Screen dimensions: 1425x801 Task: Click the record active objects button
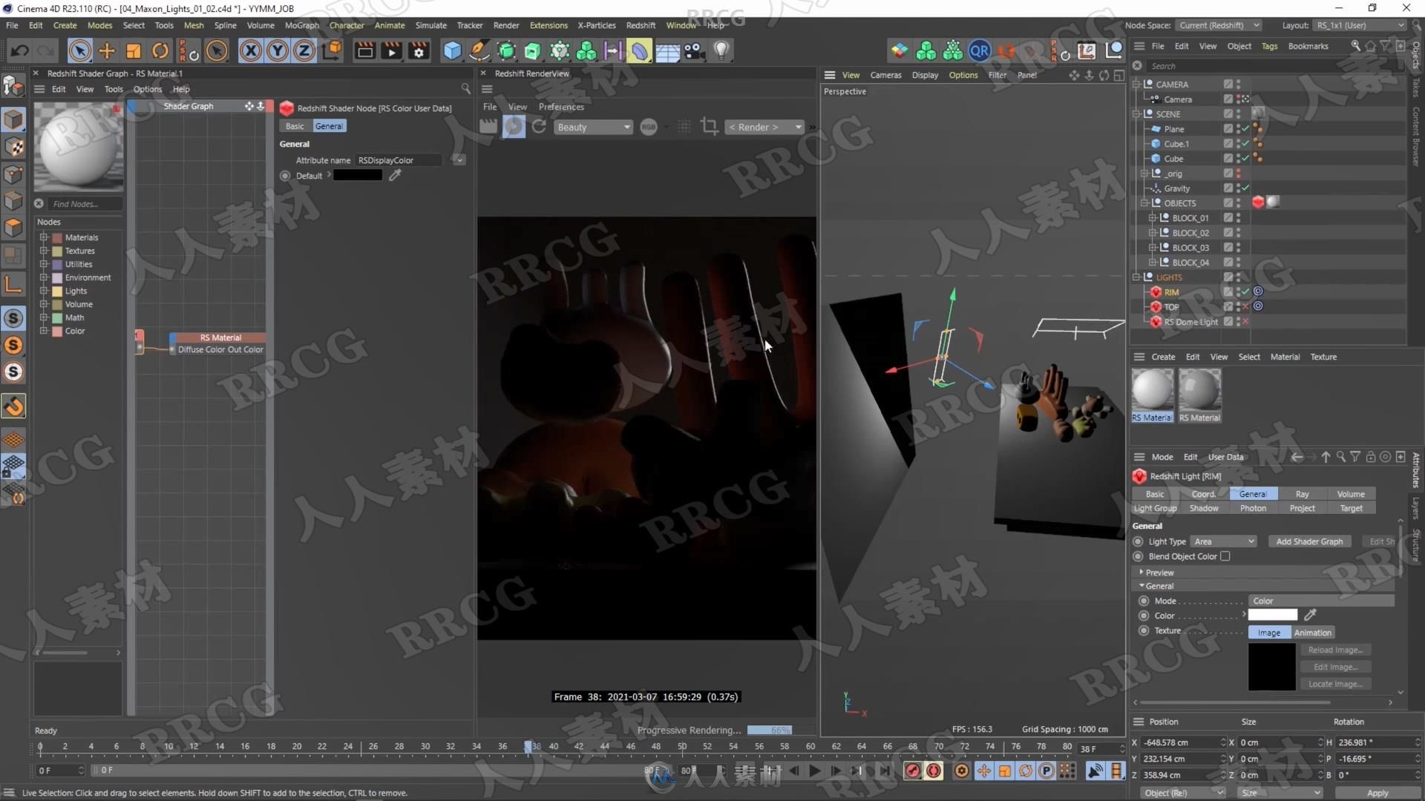tap(913, 771)
